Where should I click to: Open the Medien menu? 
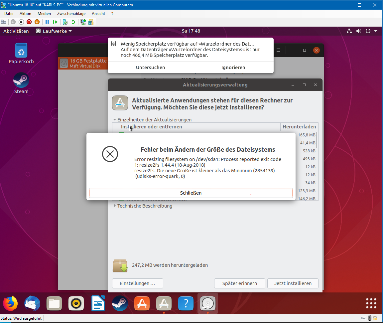(x=44, y=14)
